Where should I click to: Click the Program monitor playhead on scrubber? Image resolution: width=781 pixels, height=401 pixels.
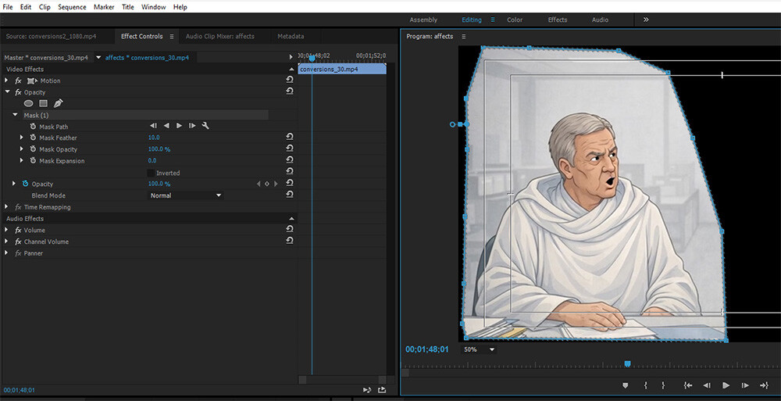pyautogui.click(x=628, y=364)
